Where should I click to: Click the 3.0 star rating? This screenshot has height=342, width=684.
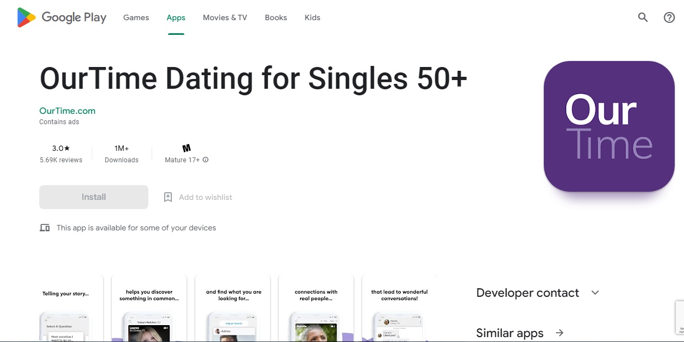pyautogui.click(x=61, y=148)
